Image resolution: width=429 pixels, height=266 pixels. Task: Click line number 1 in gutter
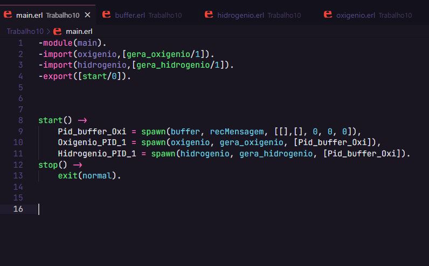[21, 43]
